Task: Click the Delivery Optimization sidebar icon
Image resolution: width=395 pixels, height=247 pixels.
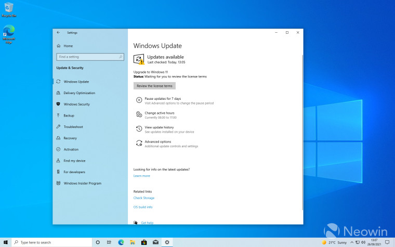Action: pyautogui.click(x=58, y=93)
